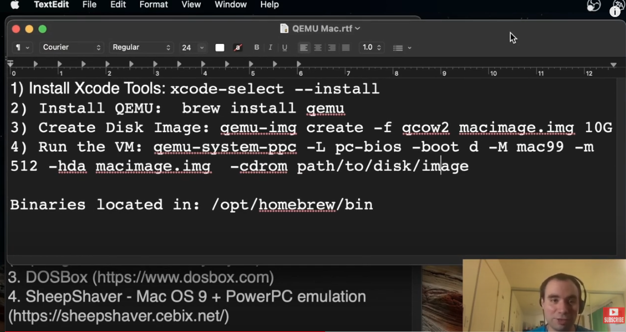Image resolution: width=626 pixels, height=332 pixels.
Task: Align text right
Action: pyautogui.click(x=332, y=48)
